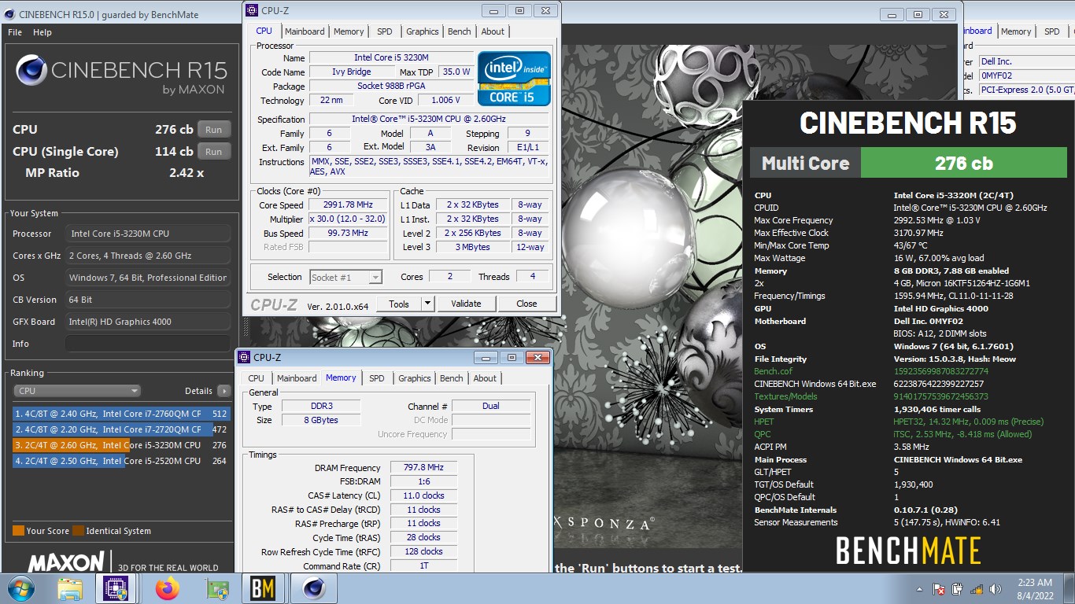Select Memory tab in lower CPU-Z window

coord(341,377)
